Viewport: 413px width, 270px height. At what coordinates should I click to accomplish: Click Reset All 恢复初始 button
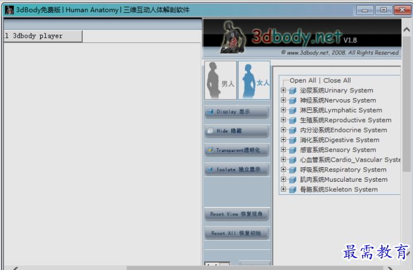coord(236,233)
